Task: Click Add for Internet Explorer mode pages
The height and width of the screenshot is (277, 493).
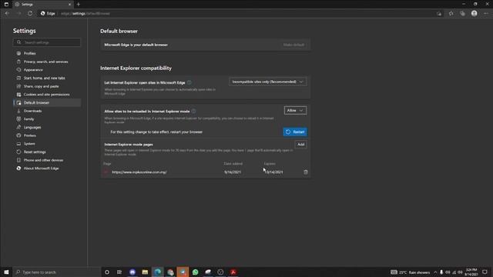Action: click(301, 145)
